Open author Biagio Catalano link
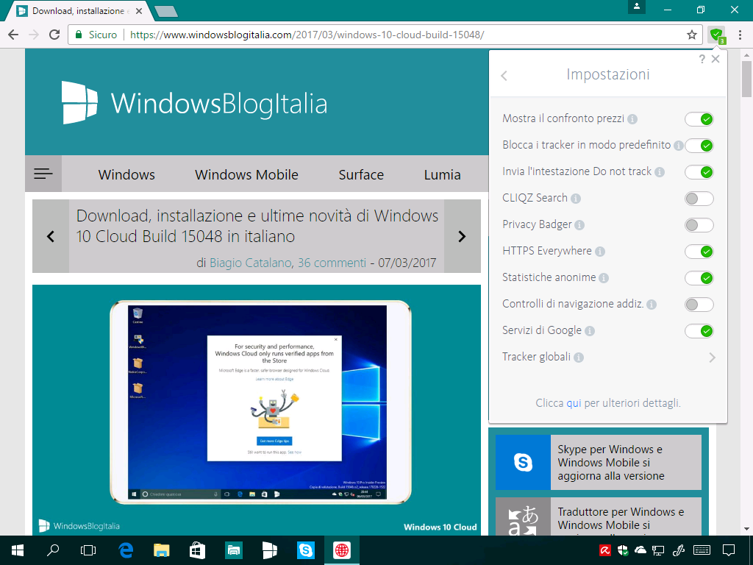Image resolution: width=753 pixels, height=565 pixels. 250,263
